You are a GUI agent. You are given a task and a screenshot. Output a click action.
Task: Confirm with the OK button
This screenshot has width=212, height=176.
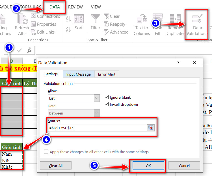(x=148, y=166)
